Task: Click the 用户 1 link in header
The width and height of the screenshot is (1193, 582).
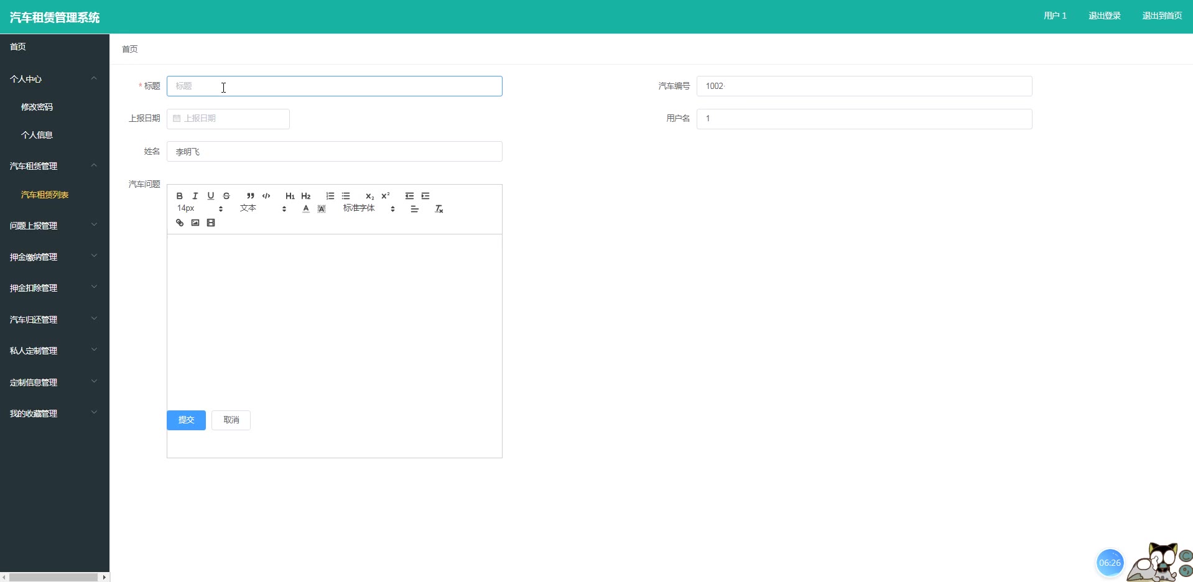Action: (1055, 16)
